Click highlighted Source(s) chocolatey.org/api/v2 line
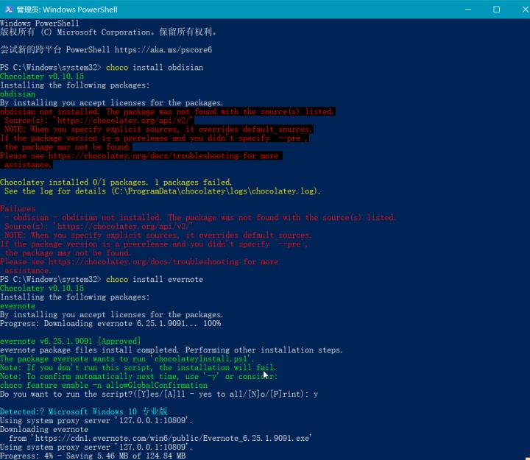 [99, 120]
